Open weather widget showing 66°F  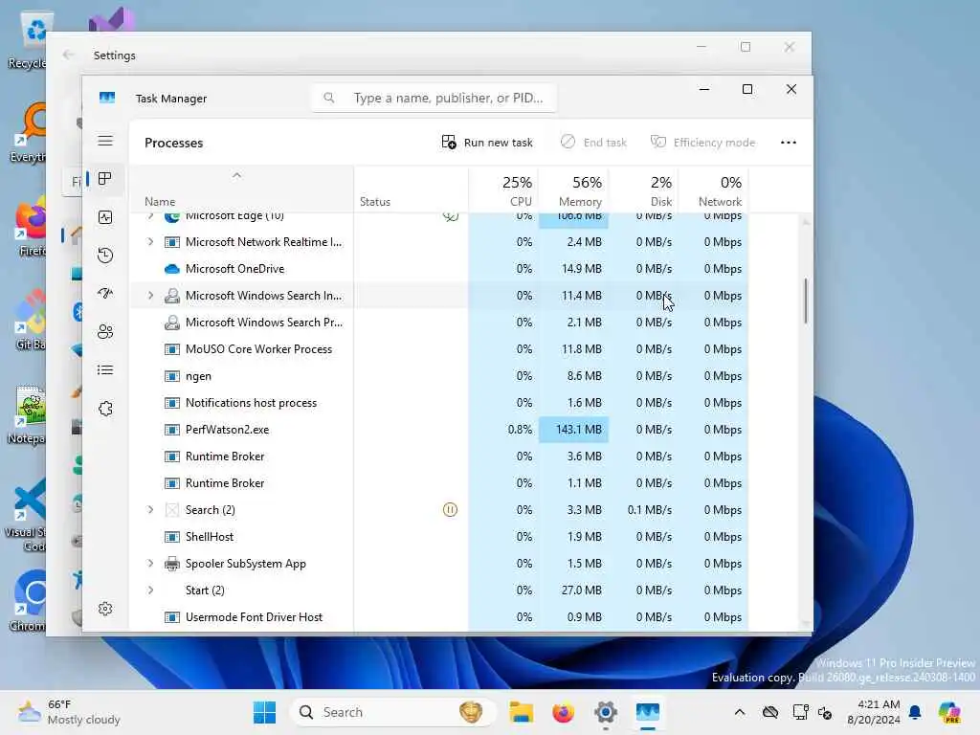69,712
